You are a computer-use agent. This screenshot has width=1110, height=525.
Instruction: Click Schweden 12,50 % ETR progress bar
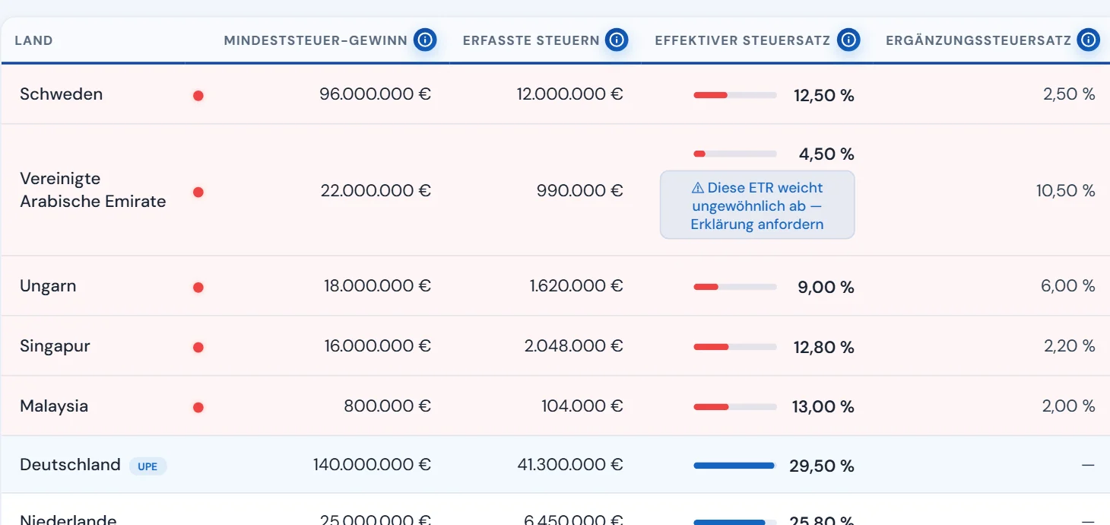coord(735,95)
